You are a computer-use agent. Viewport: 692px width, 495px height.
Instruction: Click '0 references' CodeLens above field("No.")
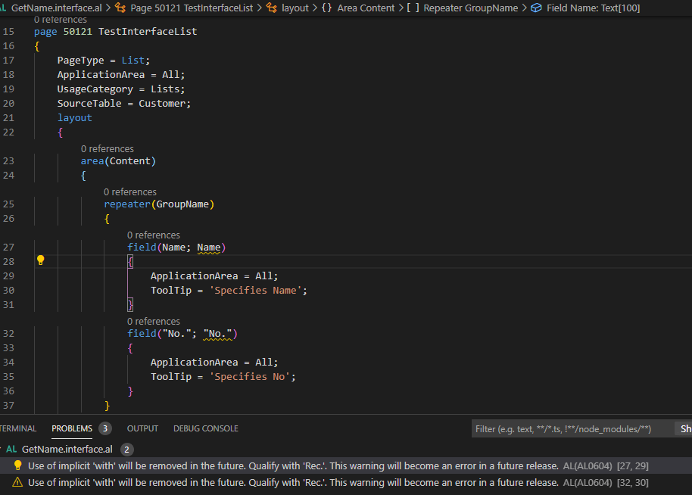(x=154, y=322)
